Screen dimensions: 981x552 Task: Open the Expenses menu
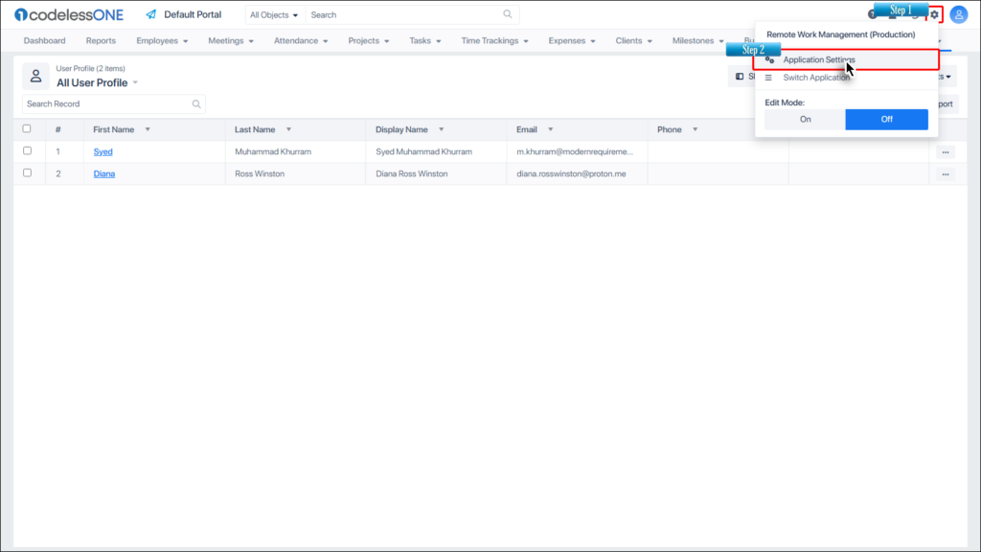(572, 40)
